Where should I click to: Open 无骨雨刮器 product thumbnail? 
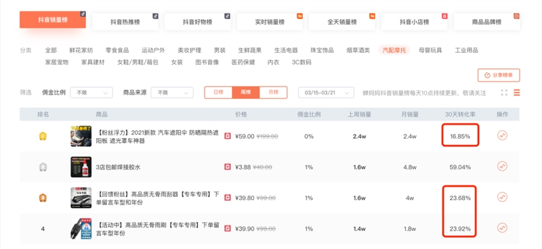point(81,198)
